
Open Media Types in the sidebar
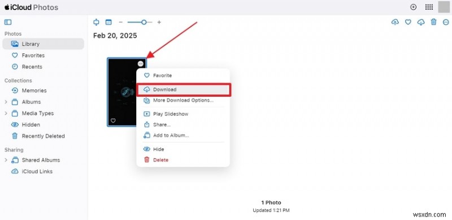pyautogui.click(x=37, y=114)
